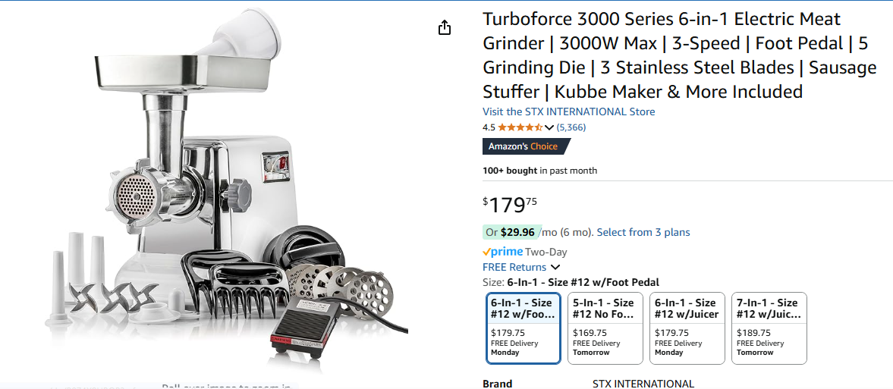
Task: Open Select from 3 plans link
Action: [643, 232]
